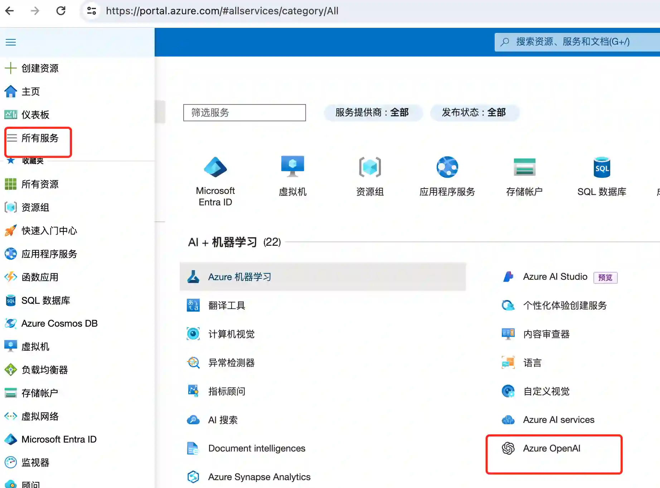This screenshot has width=660, height=488.
Task: Click the sidebar SQL 数据库 icon
Action: click(11, 300)
